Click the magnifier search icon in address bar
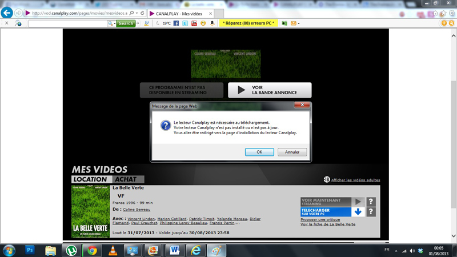The height and width of the screenshot is (257, 457). [132, 13]
